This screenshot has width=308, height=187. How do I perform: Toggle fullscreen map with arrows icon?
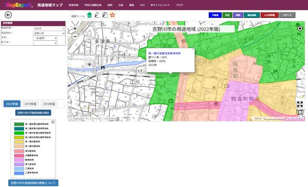[x=300, y=104]
